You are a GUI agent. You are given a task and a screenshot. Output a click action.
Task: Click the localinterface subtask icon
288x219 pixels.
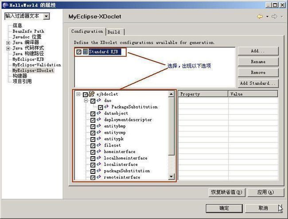(99, 164)
